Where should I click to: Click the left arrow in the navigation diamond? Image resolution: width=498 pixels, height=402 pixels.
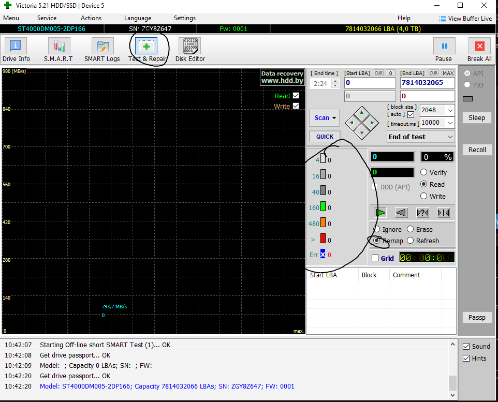click(351, 123)
